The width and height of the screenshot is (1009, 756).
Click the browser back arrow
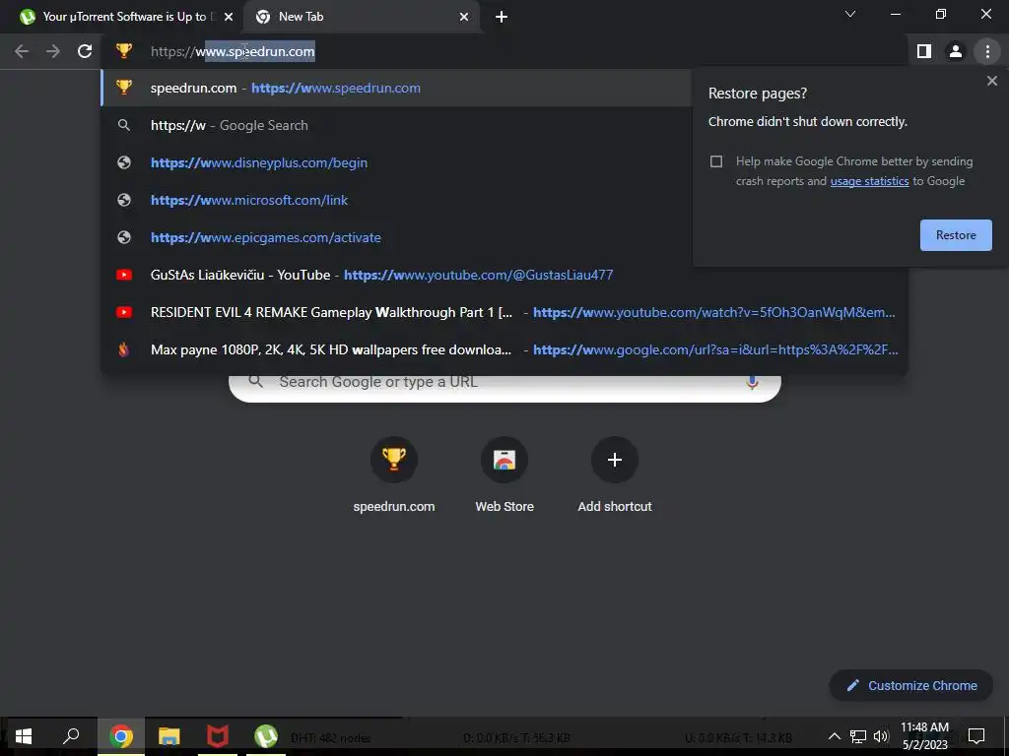22,51
